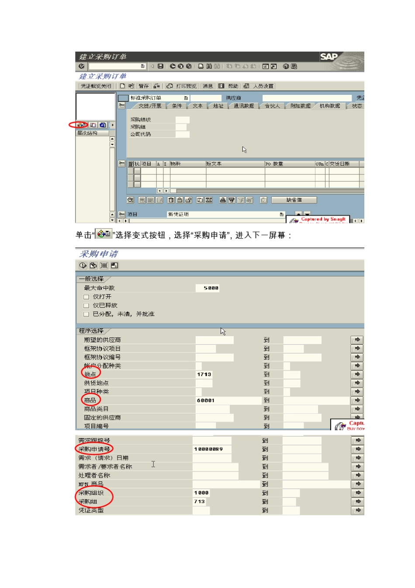This screenshot has height=588, width=415.
Task: Click the 交货日期 column header in the item table
Action: click(x=344, y=164)
